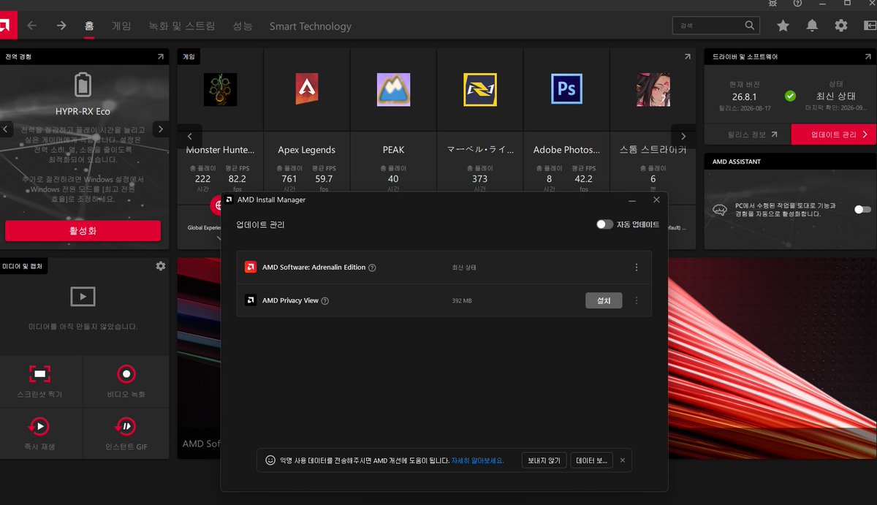
Task: Click the 인스턴트 GIF icon
Action: pyautogui.click(x=125, y=426)
